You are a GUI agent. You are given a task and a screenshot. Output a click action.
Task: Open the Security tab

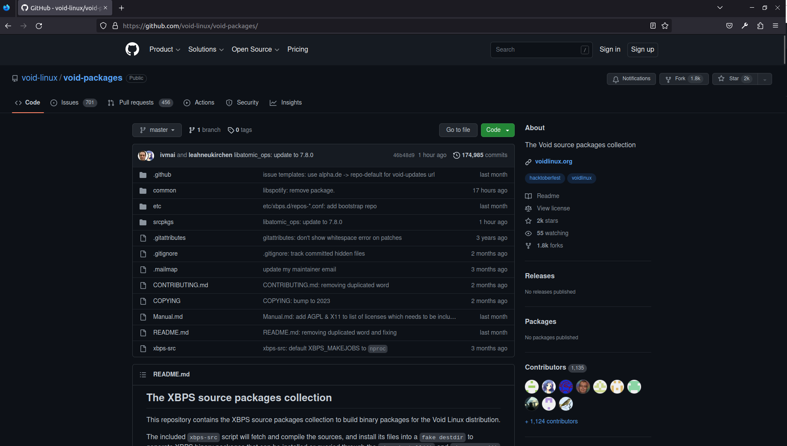pyautogui.click(x=242, y=103)
